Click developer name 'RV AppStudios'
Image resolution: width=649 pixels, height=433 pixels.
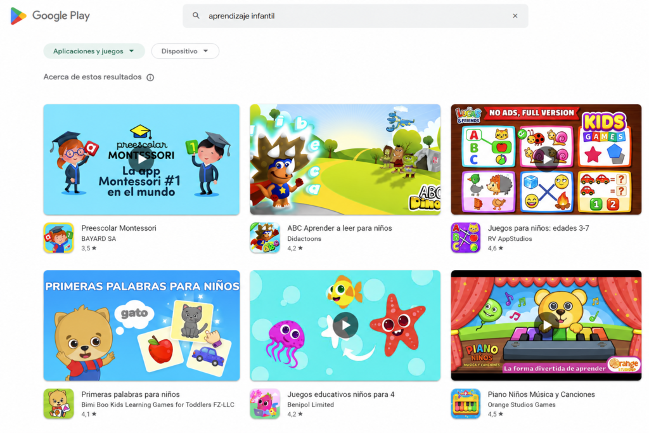[510, 239]
